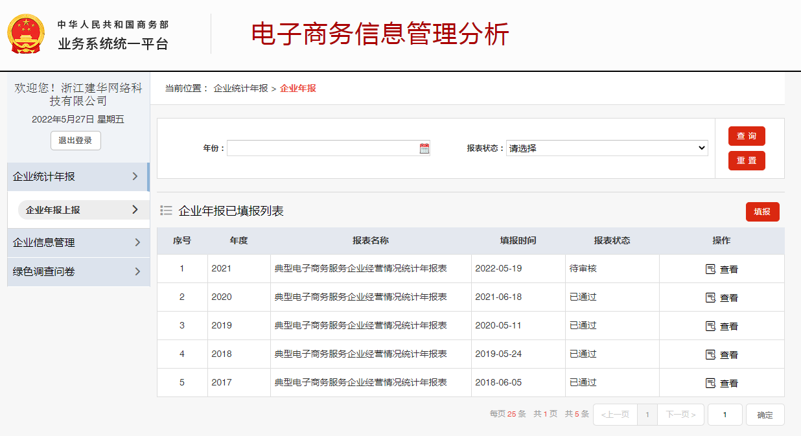This screenshot has height=436, width=801.
Task: Open the 企业年报 breadcrumb link
Action: click(298, 87)
